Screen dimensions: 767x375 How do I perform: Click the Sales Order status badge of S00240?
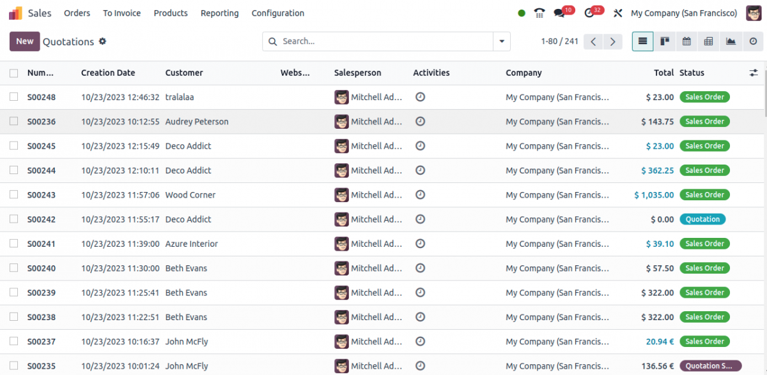click(x=704, y=268)
